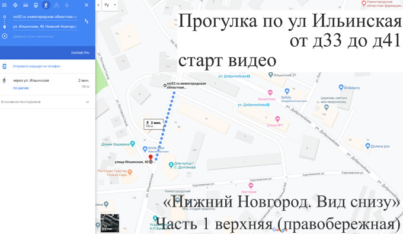Open 'ПАРАМЕТРЫ' route options
The image size is (403, 234).
pyautogui.click(x=80, y=53)
